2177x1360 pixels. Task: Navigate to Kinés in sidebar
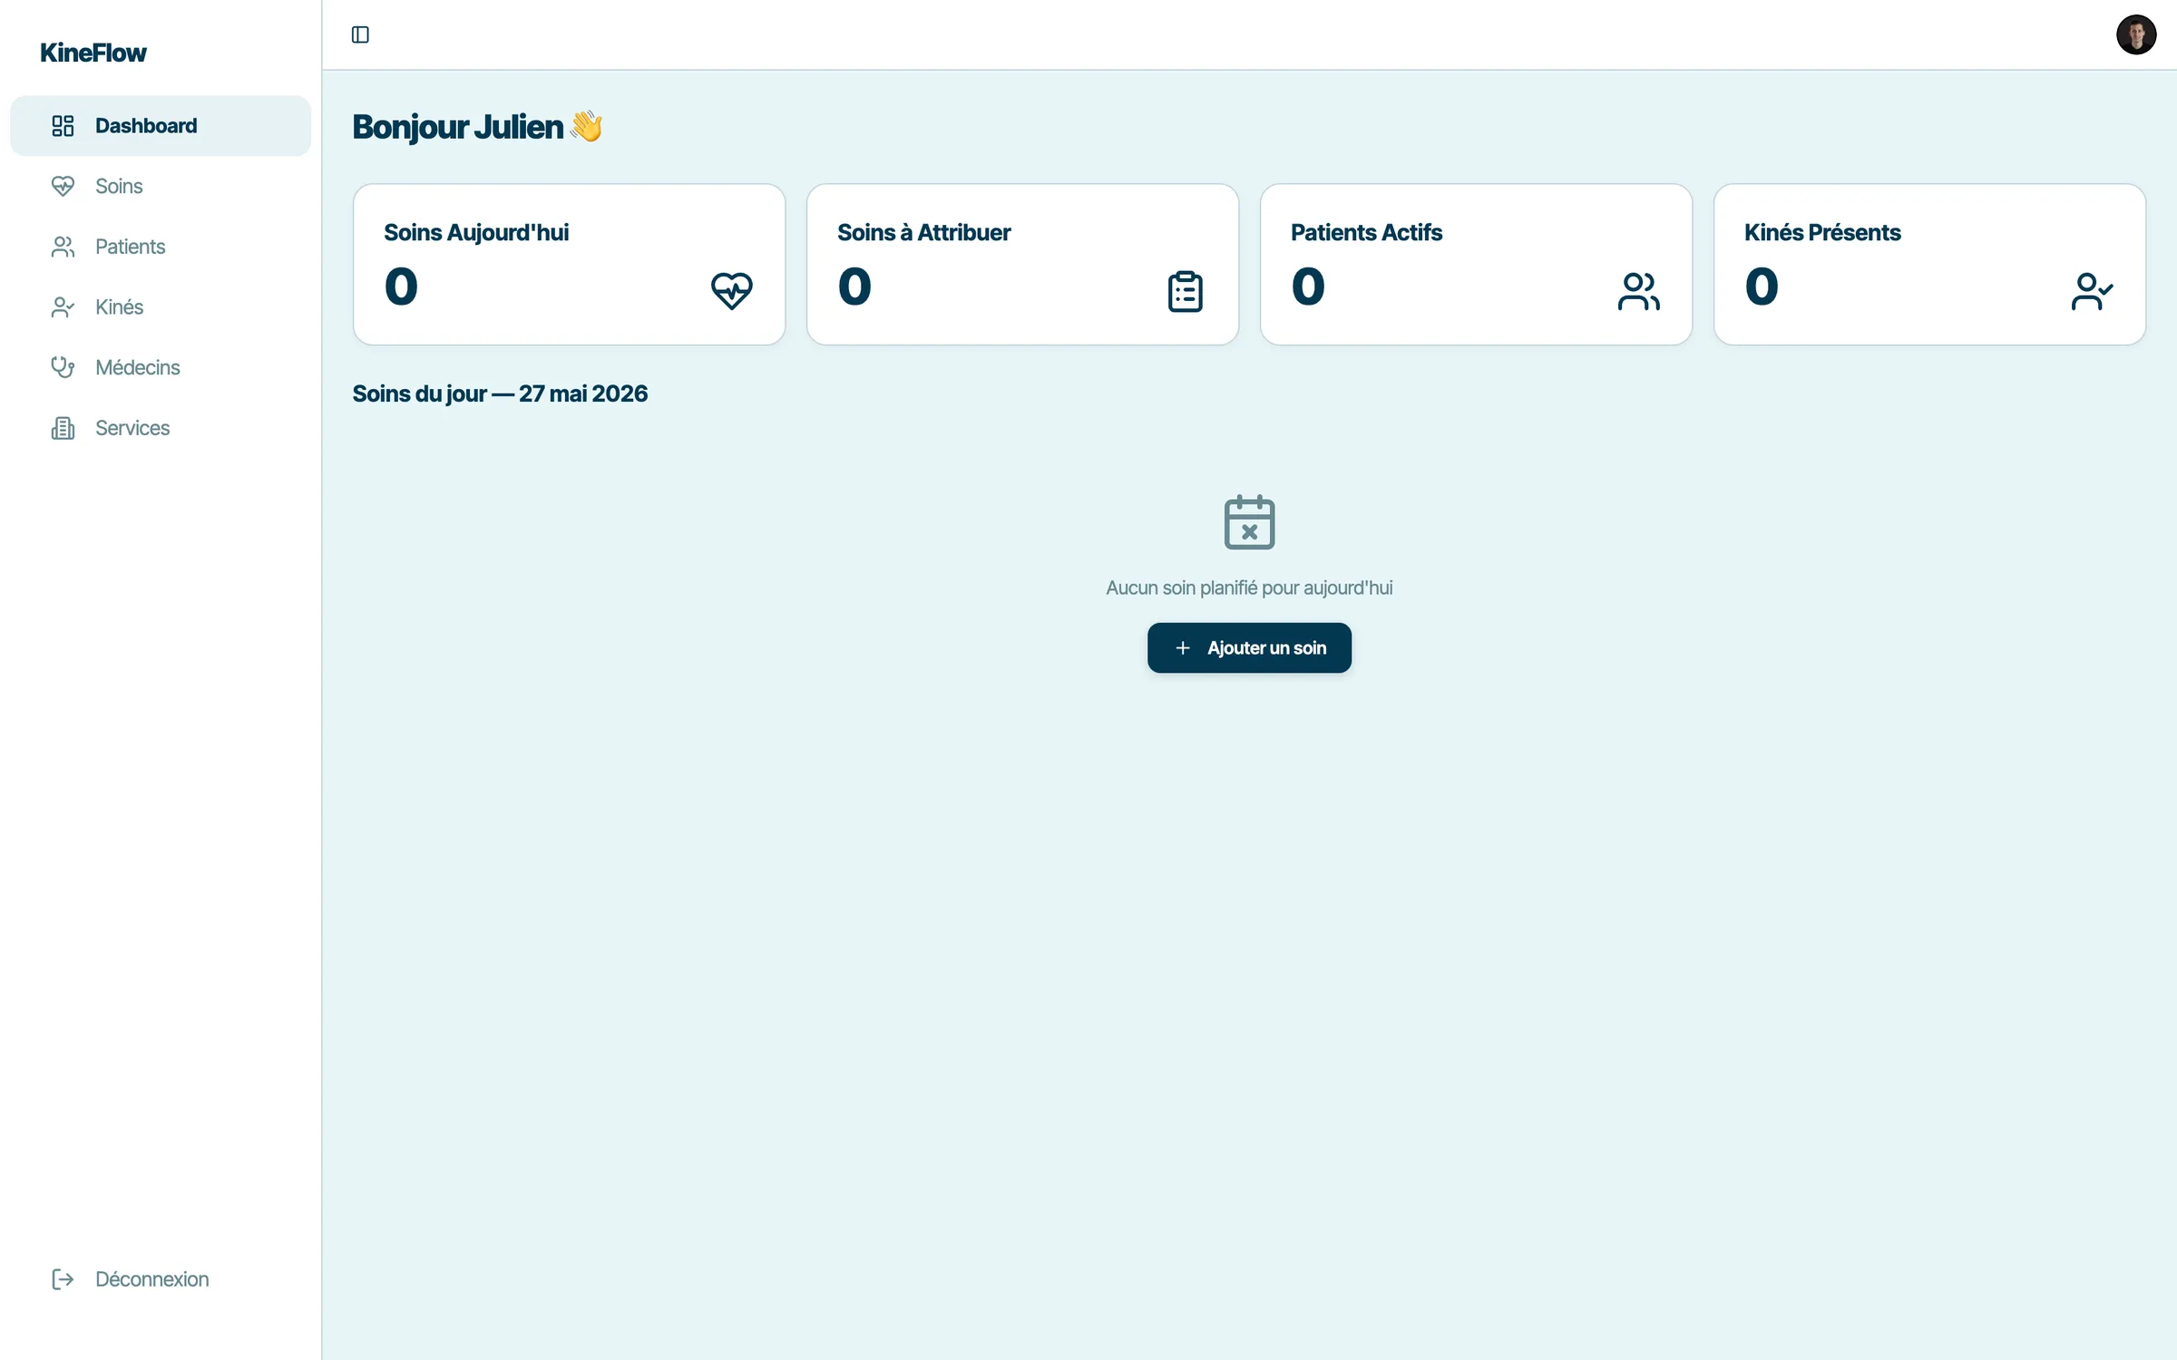[x=161, y=306]
